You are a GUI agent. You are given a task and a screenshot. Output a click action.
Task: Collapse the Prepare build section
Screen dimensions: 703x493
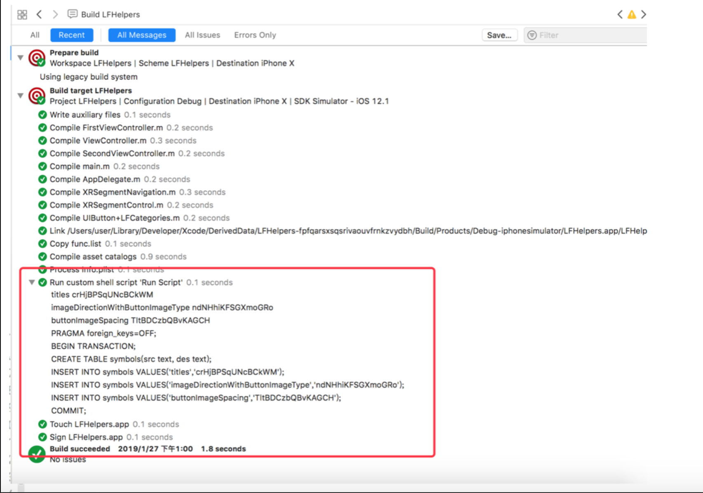pyautogui.click(x=20, y=58)
